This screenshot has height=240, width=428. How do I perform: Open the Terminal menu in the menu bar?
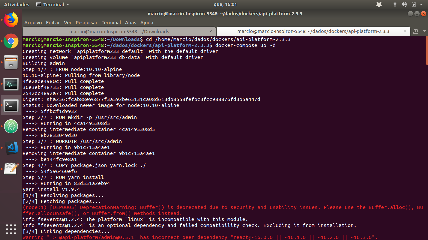111,23
